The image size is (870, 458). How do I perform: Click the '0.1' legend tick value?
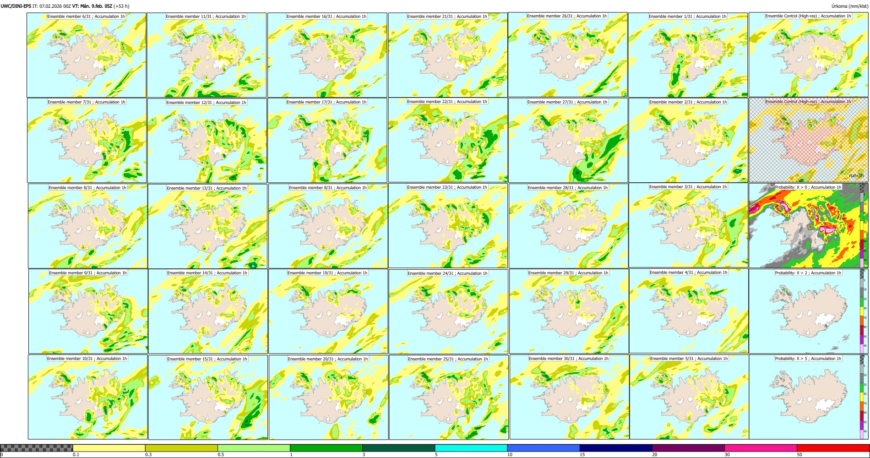pyautogui.click(x=76, y=455)
